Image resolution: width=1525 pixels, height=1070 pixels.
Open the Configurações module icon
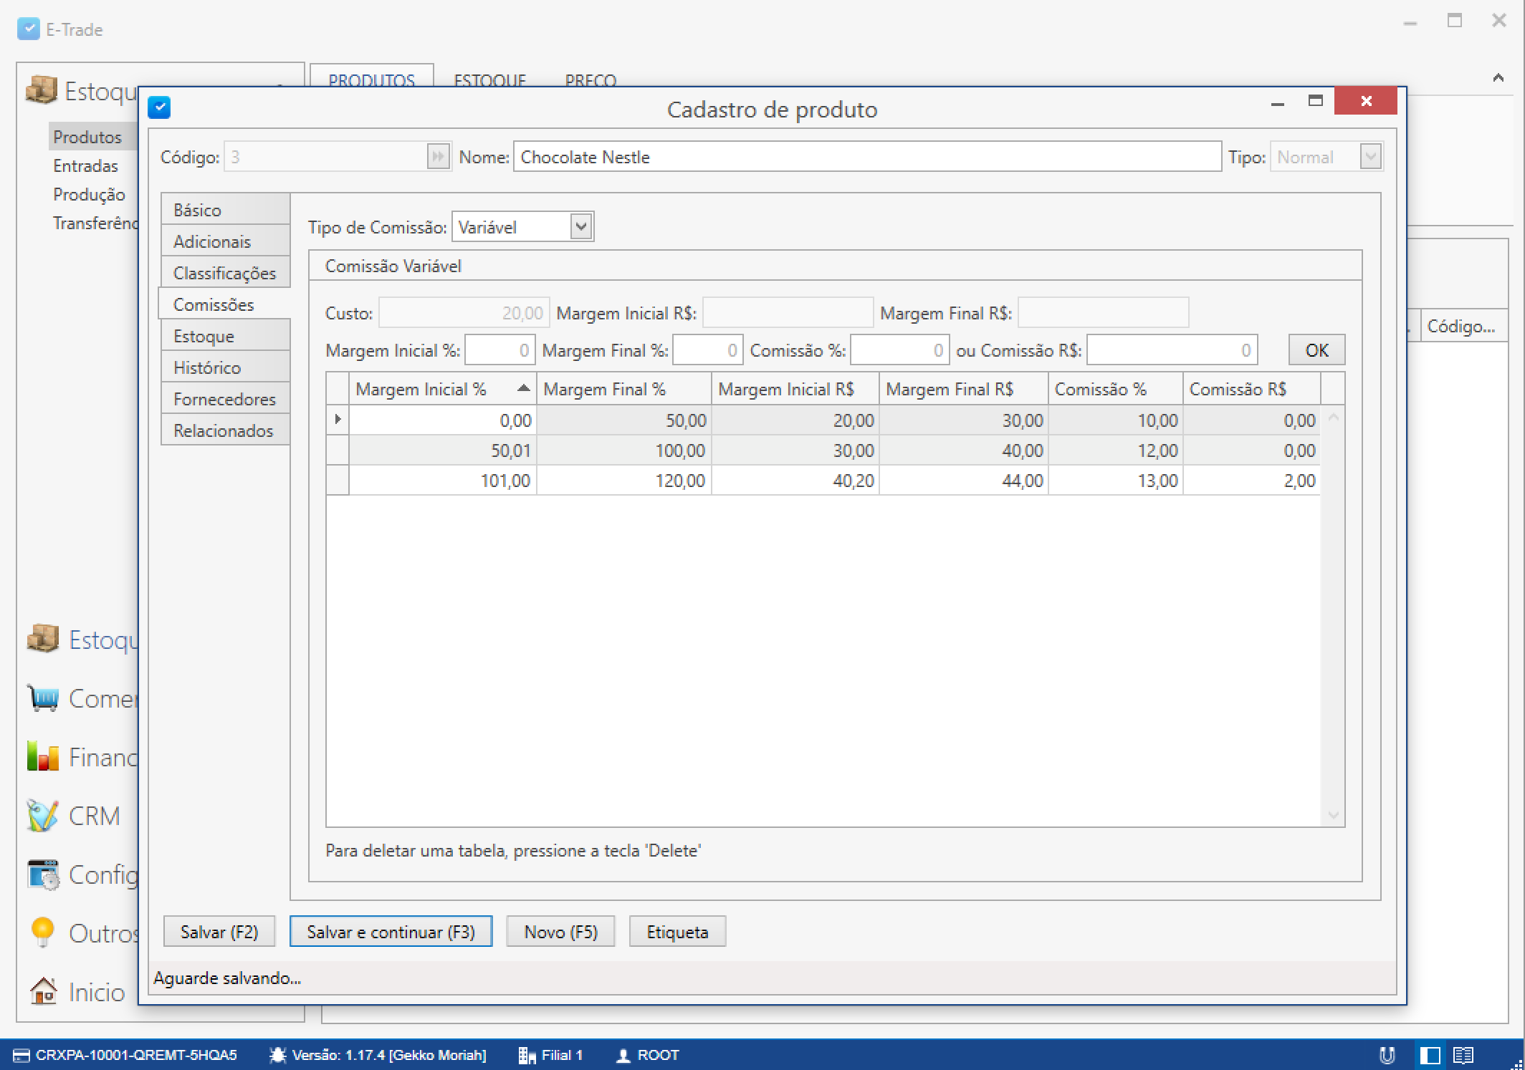[43, 874]
